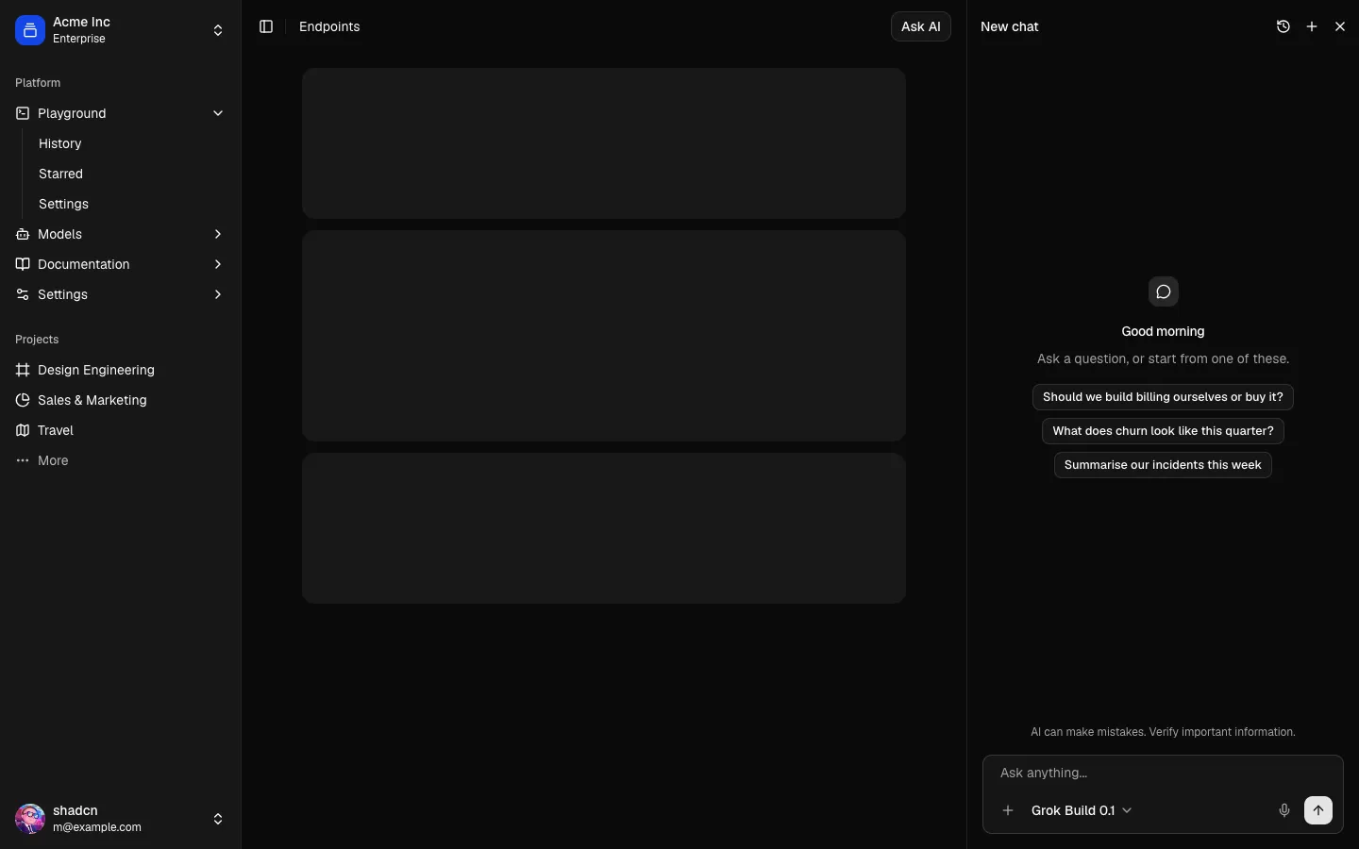Click the More ellipsis icon
1359x849 pixels.
pyautogui.click(x=23, y=460)
